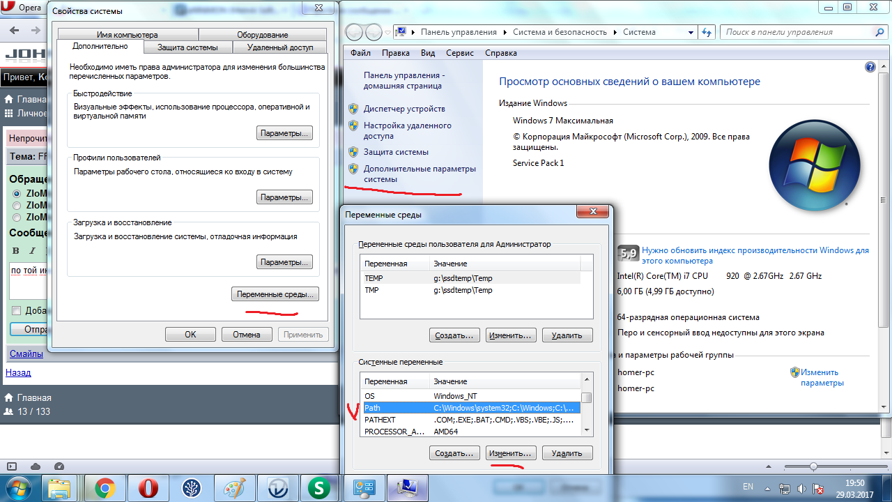Open the Action Center flag icon

(x=818, y=488)
